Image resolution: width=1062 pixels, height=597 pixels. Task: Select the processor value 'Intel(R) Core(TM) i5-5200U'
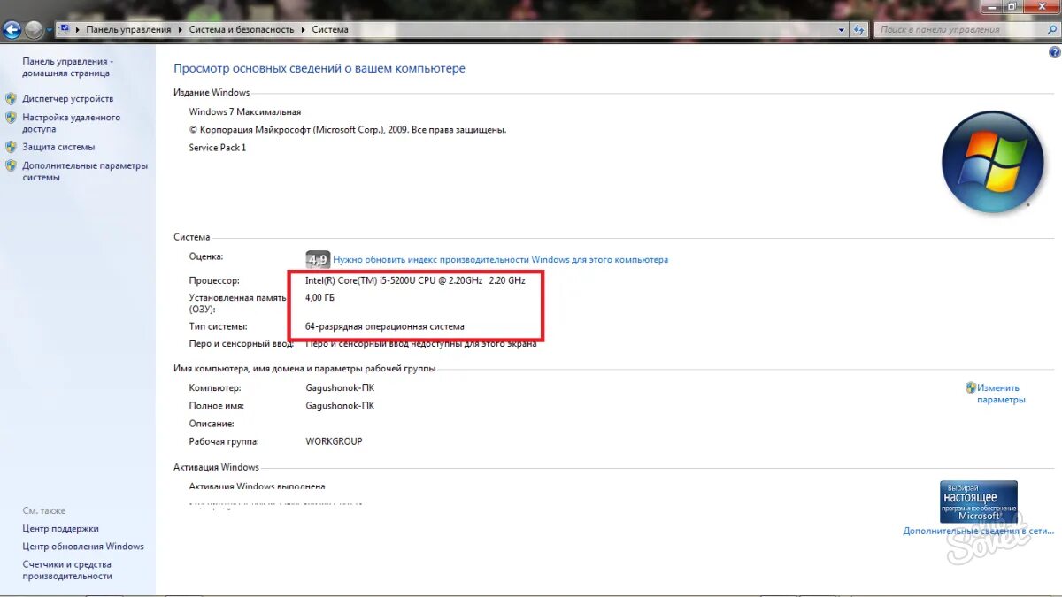coord(415,280)
